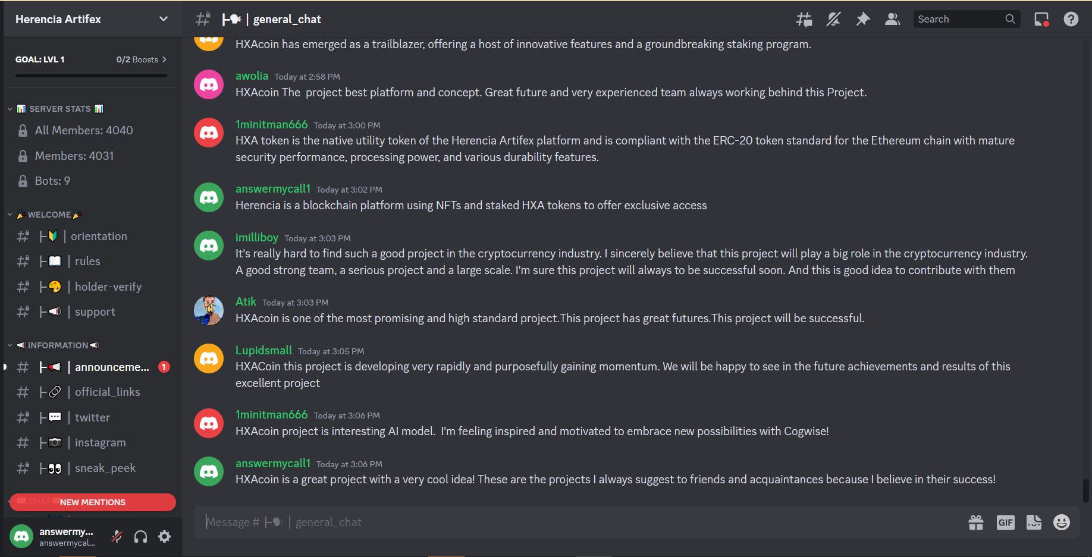Select the holder-verify channel
The width and height of the screenshot is (1092, 557).
[91, 287]
